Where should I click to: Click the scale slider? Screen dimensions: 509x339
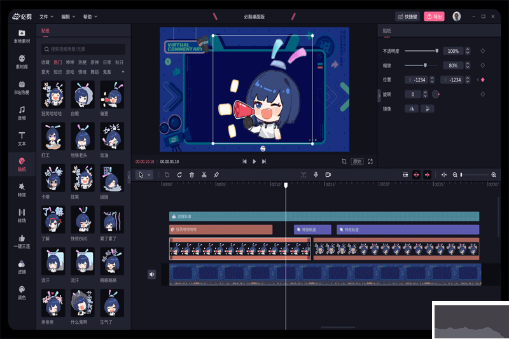421,66
